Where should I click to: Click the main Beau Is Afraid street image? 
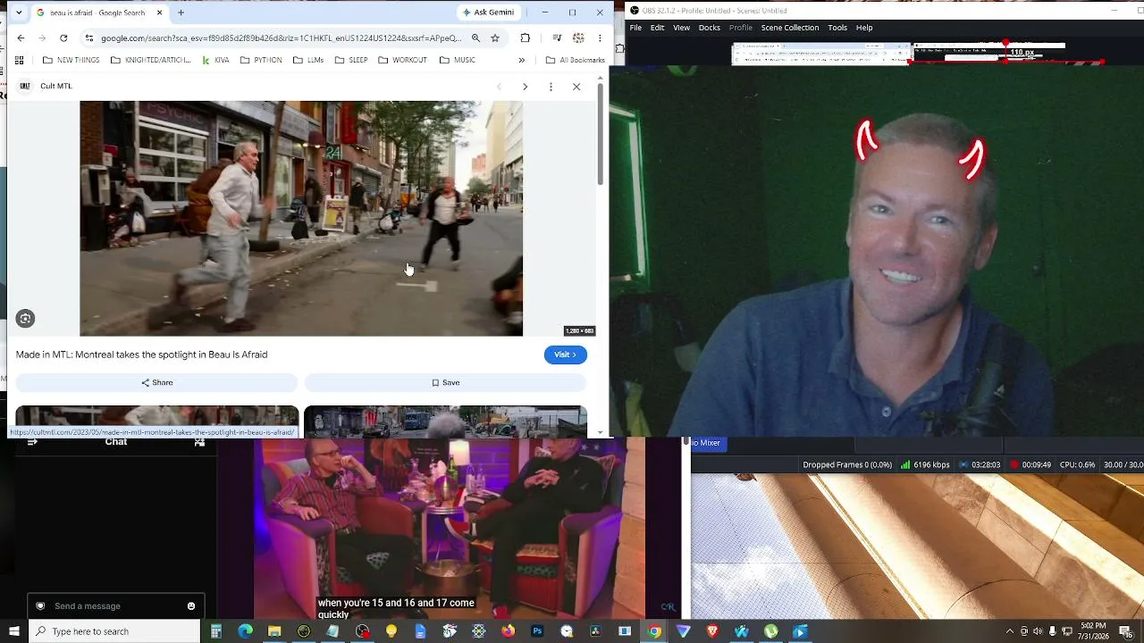tap(301, 218)
